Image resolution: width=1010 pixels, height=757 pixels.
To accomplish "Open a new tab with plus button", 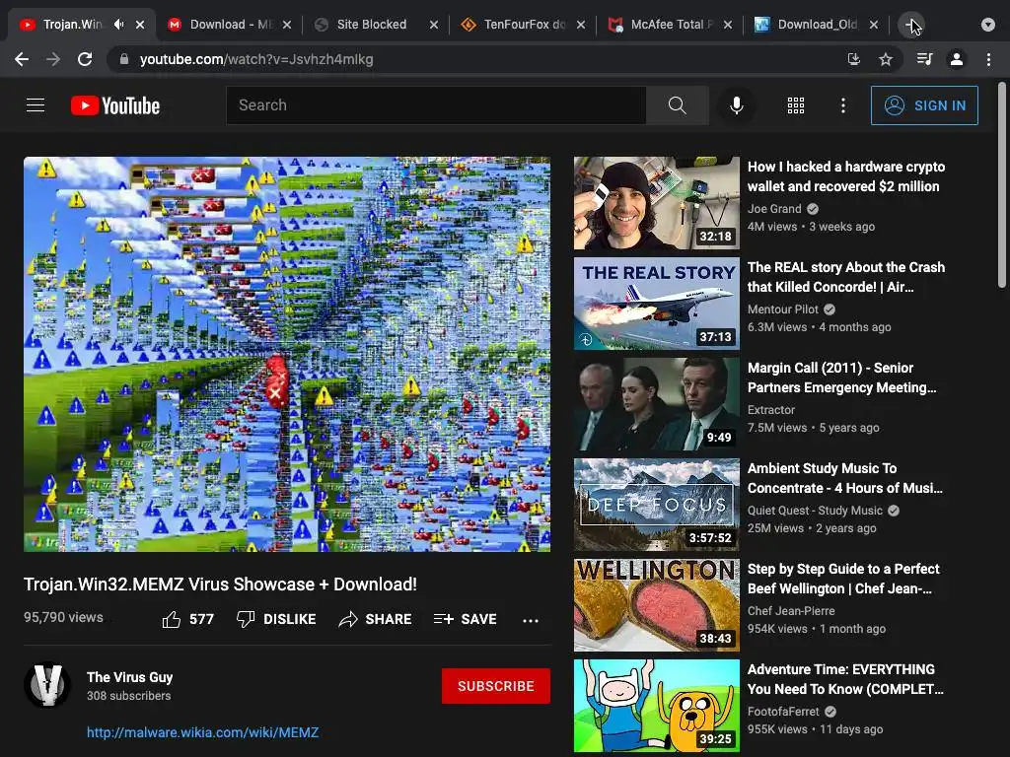I will (910, 25).
